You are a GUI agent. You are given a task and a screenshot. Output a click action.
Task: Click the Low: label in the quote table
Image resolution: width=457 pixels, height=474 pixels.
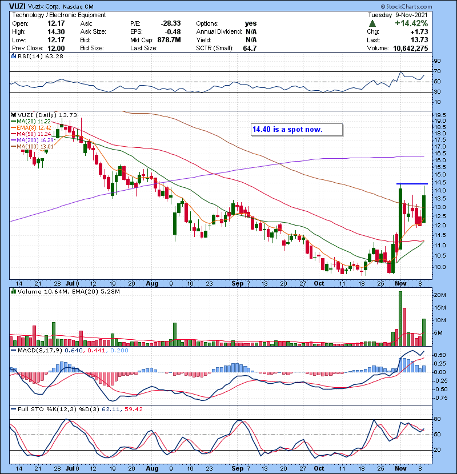pos(19,40)
